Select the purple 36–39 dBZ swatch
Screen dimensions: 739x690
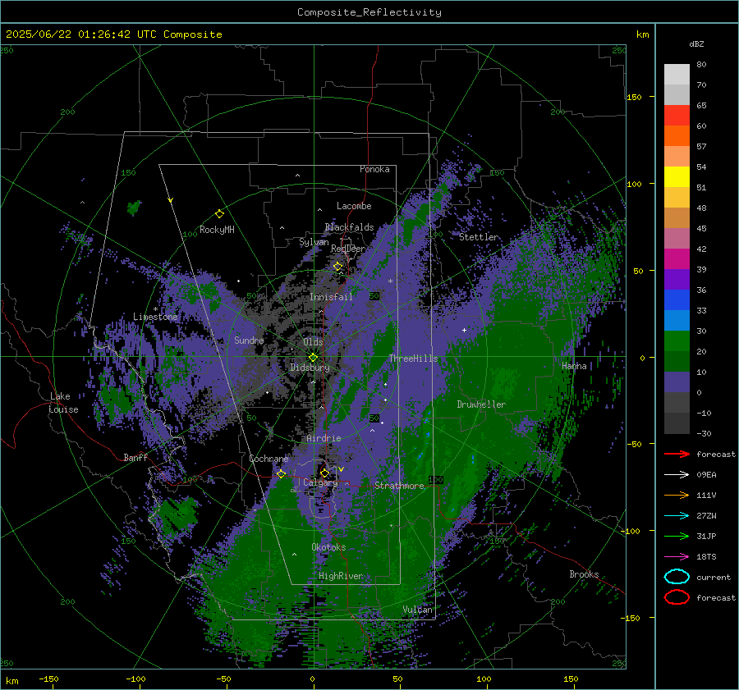coord(677,280)
